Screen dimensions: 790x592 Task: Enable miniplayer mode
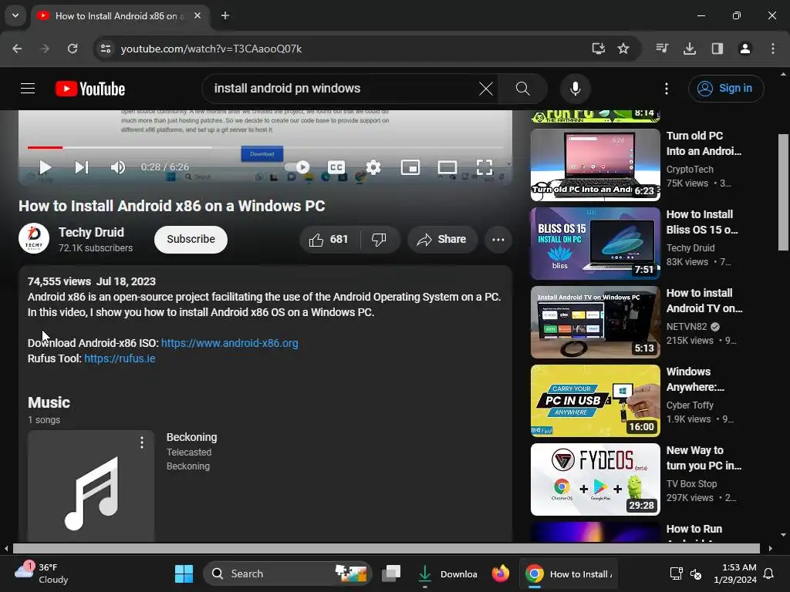point(410,167)
